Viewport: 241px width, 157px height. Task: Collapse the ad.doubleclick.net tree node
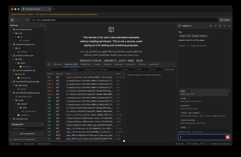click(x=11, y=30)
